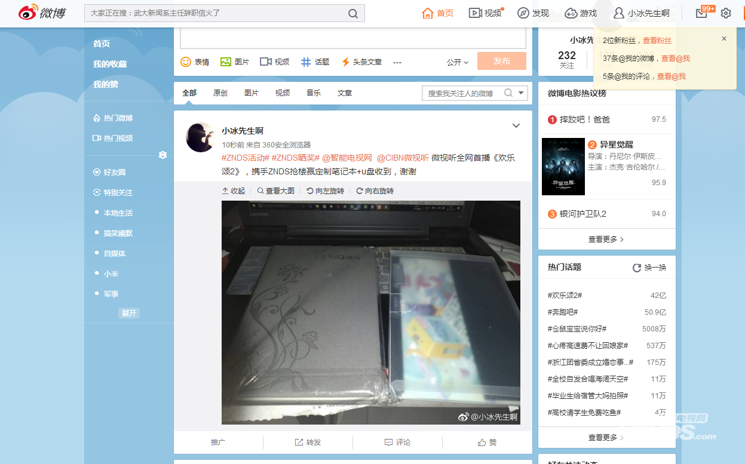Select the 原创 feed tab
Viewport: 745px width, 464px height.
pyautogui.click(x=220, y=93)
